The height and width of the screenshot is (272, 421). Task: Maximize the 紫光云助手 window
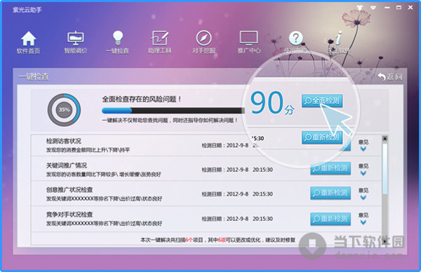coord(399,8)
